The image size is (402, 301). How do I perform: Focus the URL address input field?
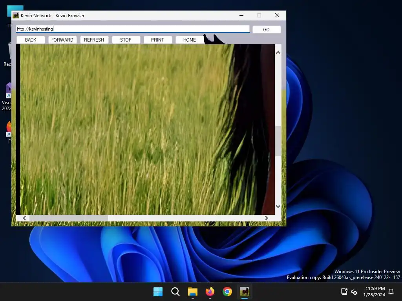click(x=133, y=29)
